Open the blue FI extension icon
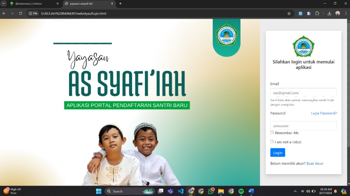The height and width of the screenshot is (196, 350). (300, 13)
